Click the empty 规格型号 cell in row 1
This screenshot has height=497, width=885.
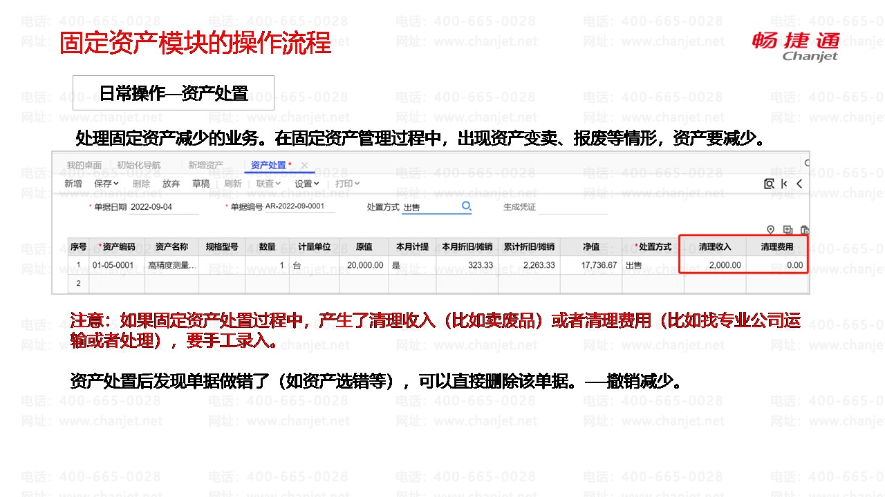(x=222, y=265)
